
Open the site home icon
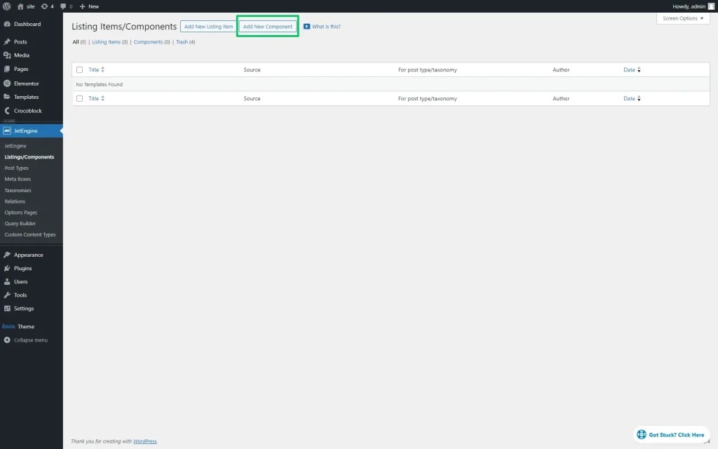(x=20, y=6)
